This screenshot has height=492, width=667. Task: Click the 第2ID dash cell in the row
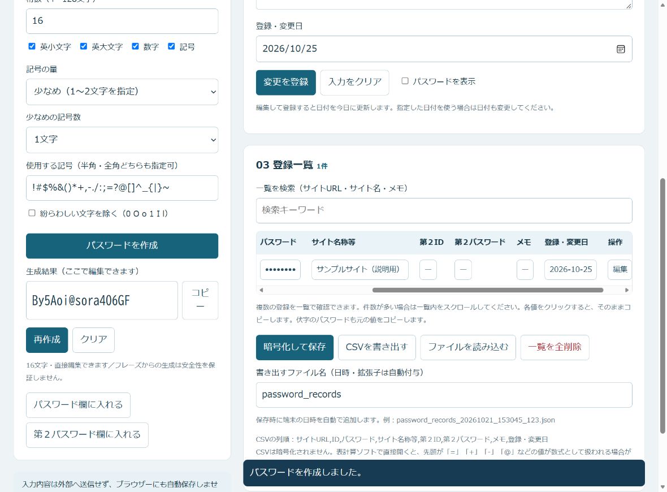click(428, 269)
